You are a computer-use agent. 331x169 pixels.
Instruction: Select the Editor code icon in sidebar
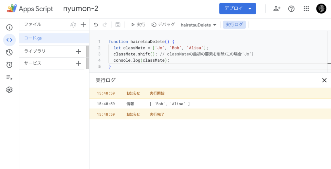9,40
